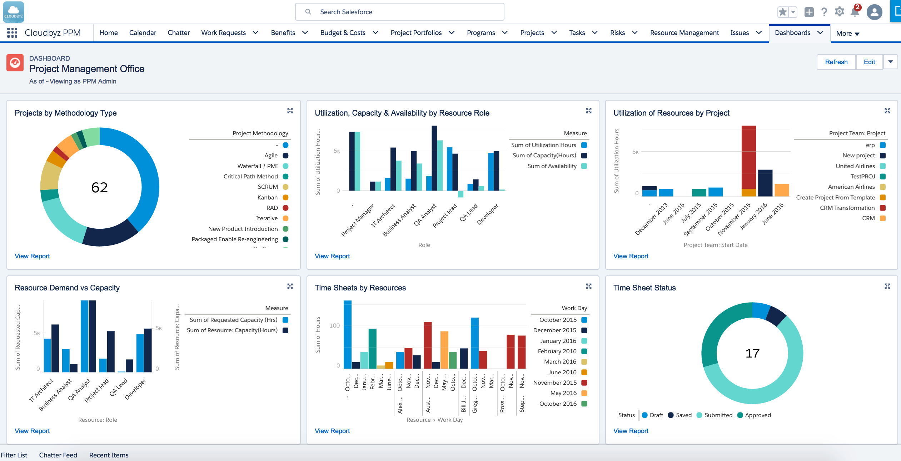Expand Projects by Methodology Type chart
This screenshot has height=461, width=901.
tap(290, 111)
